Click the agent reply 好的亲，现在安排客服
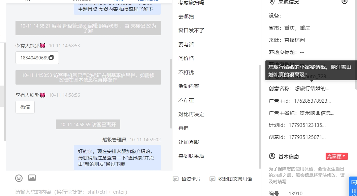This screenshot has width=357, height=196. [117, 158]
